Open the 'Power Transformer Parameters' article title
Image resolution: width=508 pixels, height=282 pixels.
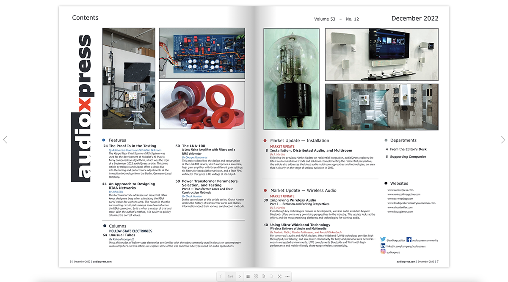[x=210, y=183]
